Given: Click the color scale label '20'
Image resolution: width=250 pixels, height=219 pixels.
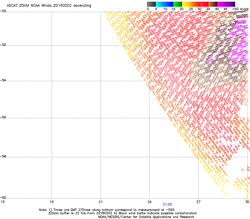Looking at the screenshot, I should (x=181, y=9).
